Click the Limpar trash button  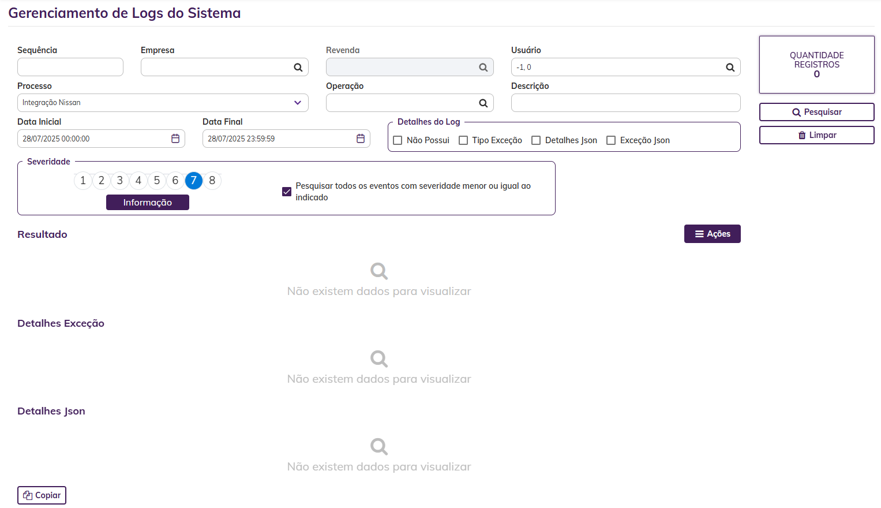[816, 135]
